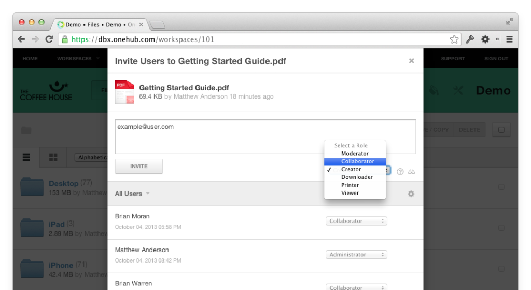Viewport: 531px width, 290px height.
Task: Close the Demo browser tab
Action: pos(141,25)
